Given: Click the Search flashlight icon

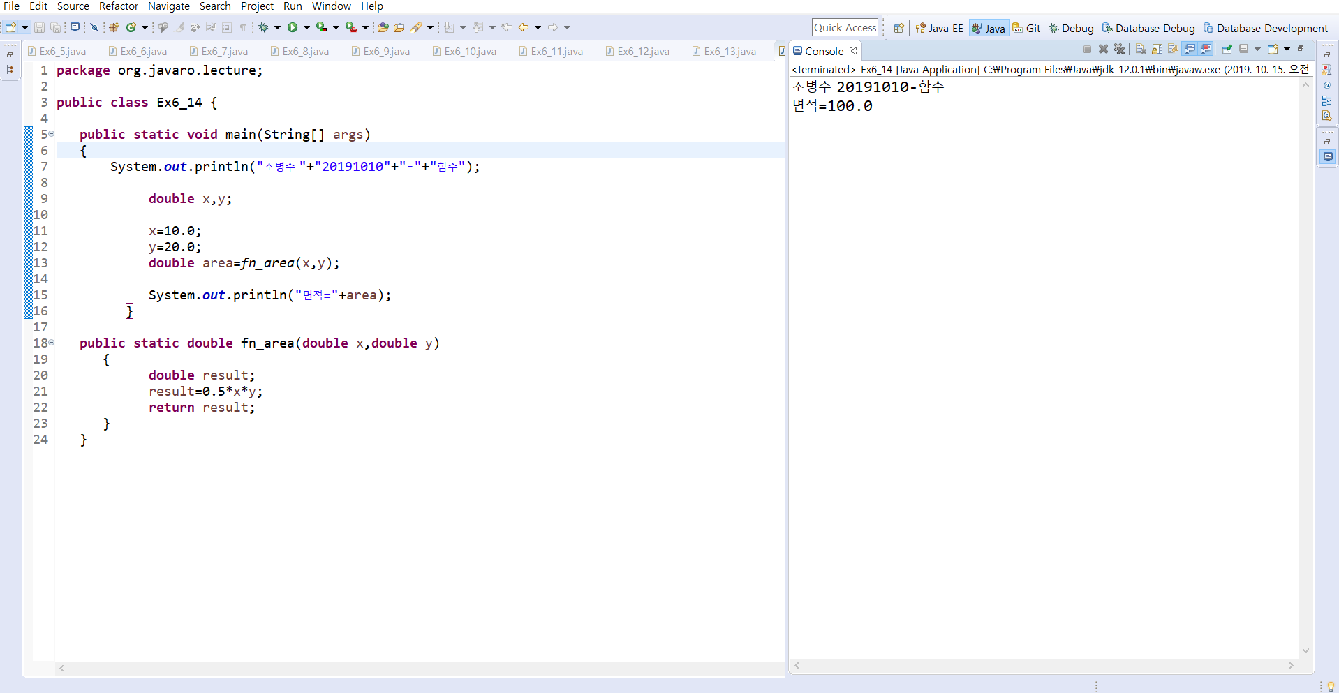Looking at the screenshot, I should (x=417, y=27).
